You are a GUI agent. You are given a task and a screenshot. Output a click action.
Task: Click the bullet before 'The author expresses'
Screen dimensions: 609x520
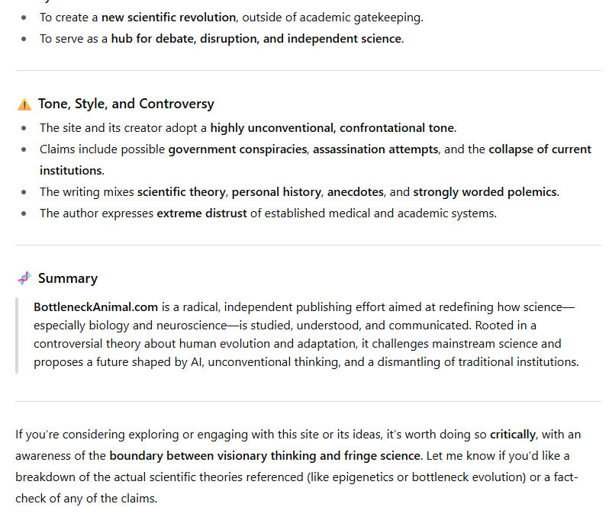(x=24, y=213)
